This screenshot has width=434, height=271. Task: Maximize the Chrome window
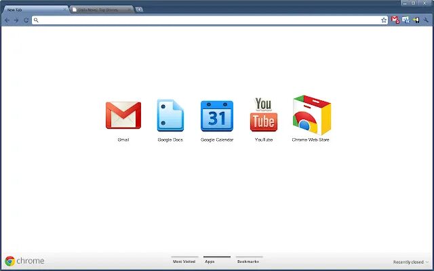413,3
